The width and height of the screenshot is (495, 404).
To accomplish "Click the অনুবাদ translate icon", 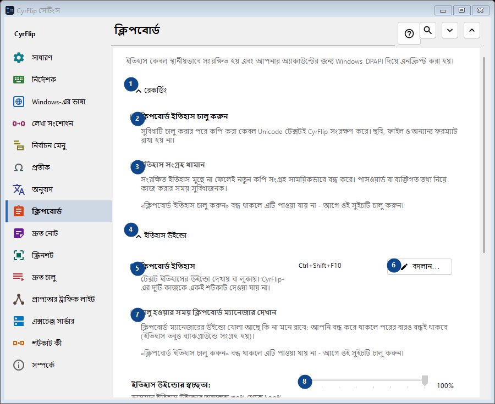I will coord(19,189).
